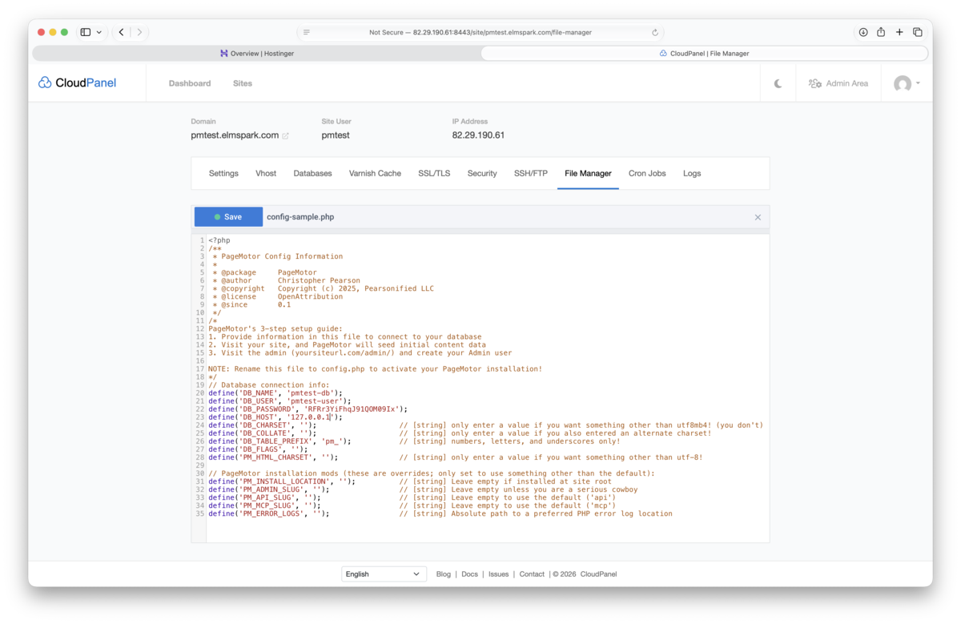
Task: Open the Settings site tab
Action: click(x=223, y=173)
